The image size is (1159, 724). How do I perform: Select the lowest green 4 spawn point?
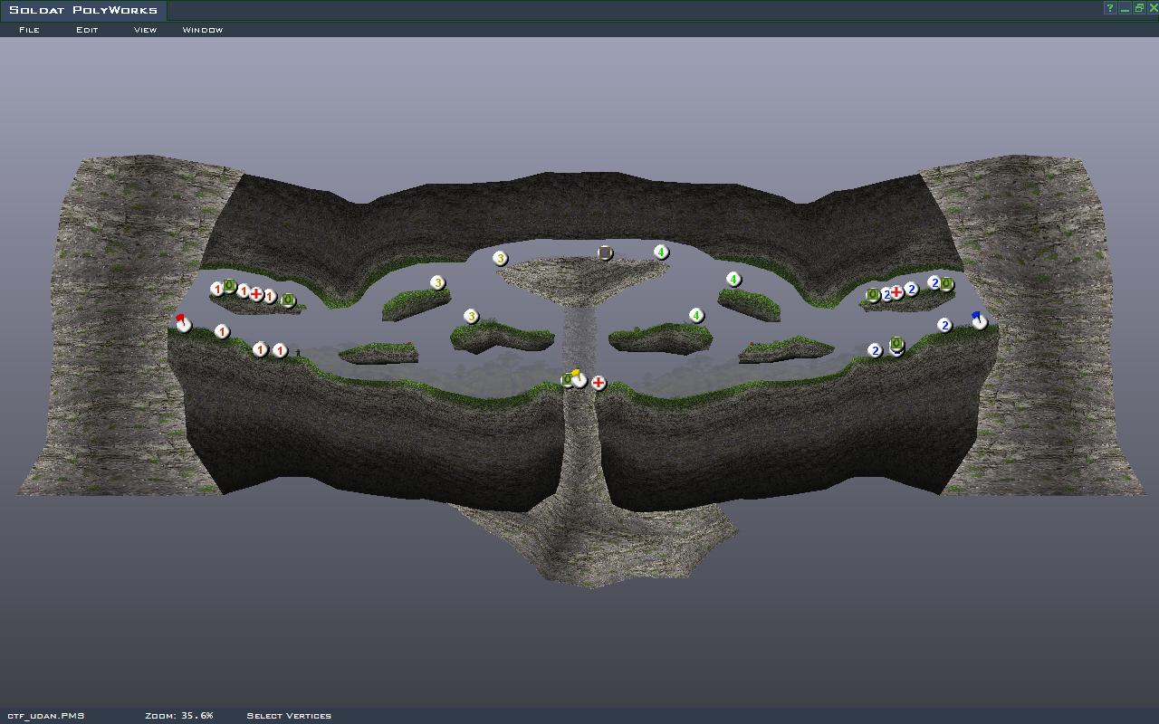tap(695, 315)
